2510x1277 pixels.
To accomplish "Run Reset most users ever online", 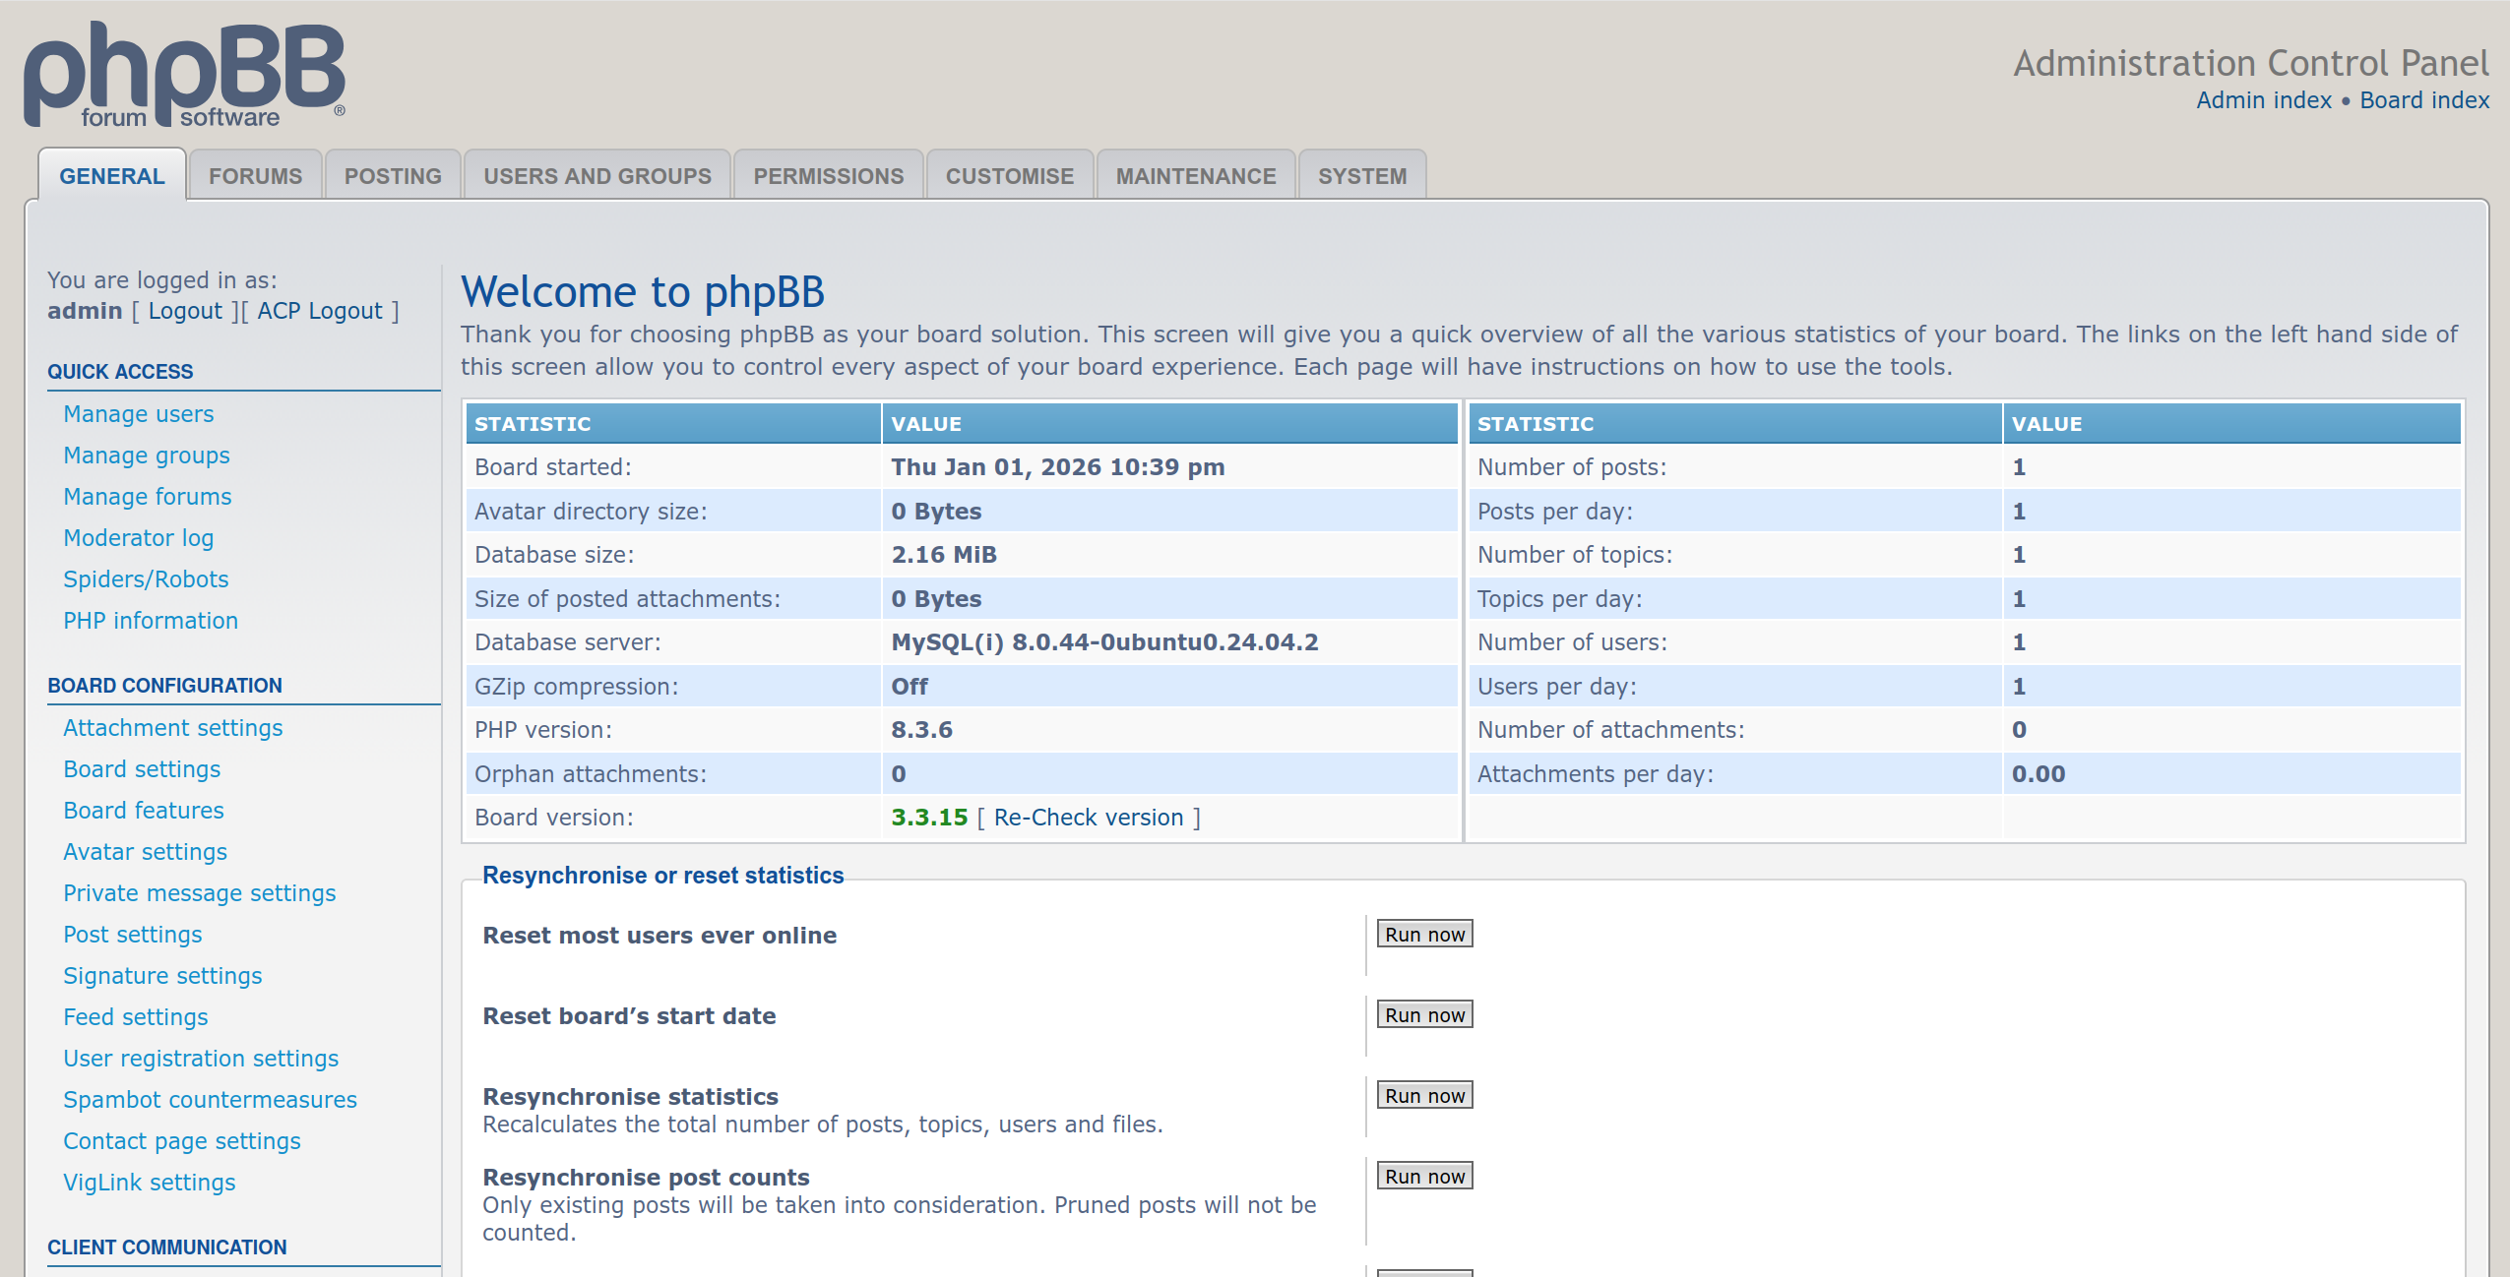I will 1424,935.
